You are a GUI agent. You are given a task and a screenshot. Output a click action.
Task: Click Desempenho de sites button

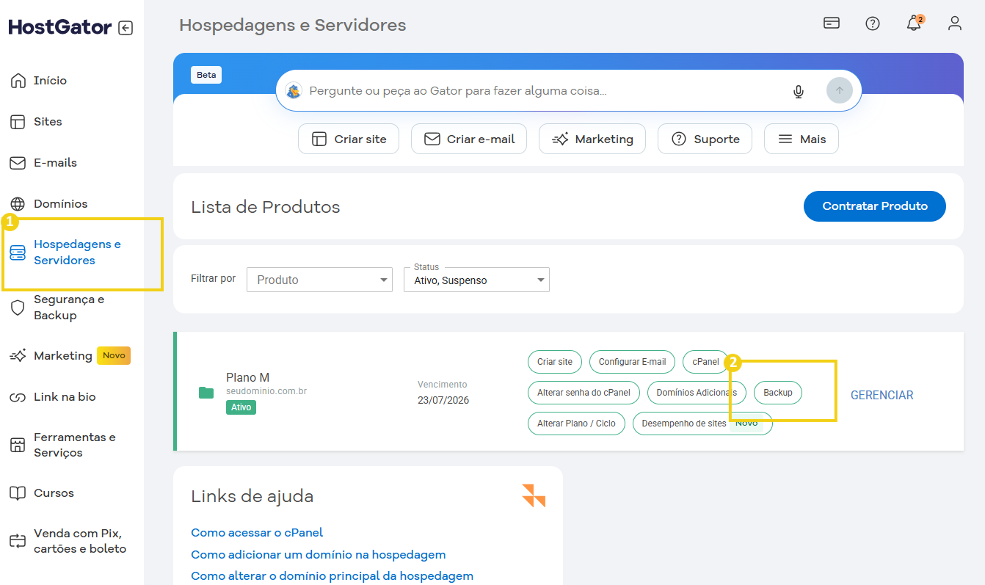702,424
